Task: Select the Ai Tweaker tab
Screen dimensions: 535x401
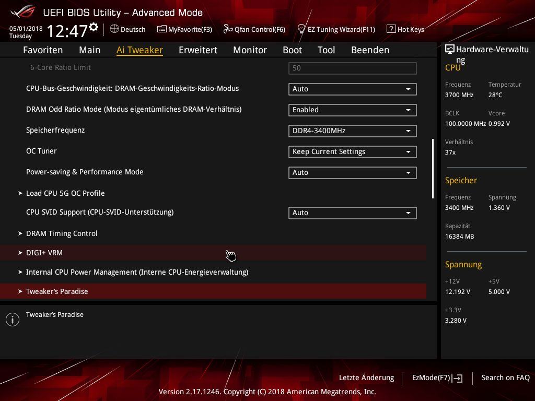Action: pyautogui.click(x=139, y=50)
